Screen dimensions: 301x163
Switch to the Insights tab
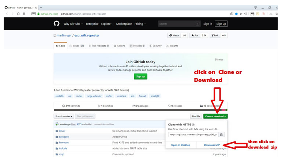(x=172, y=46)
